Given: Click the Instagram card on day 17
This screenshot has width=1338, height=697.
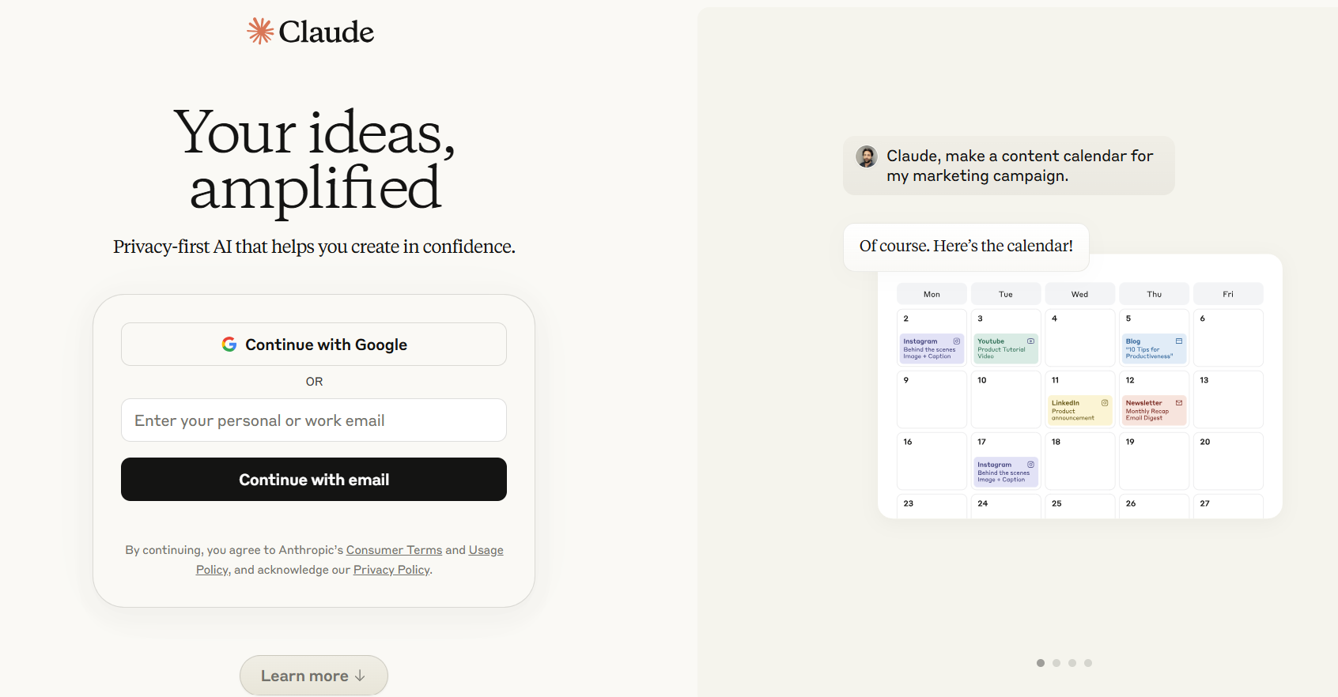Looking at the screenshot, I should point(1006,472).
